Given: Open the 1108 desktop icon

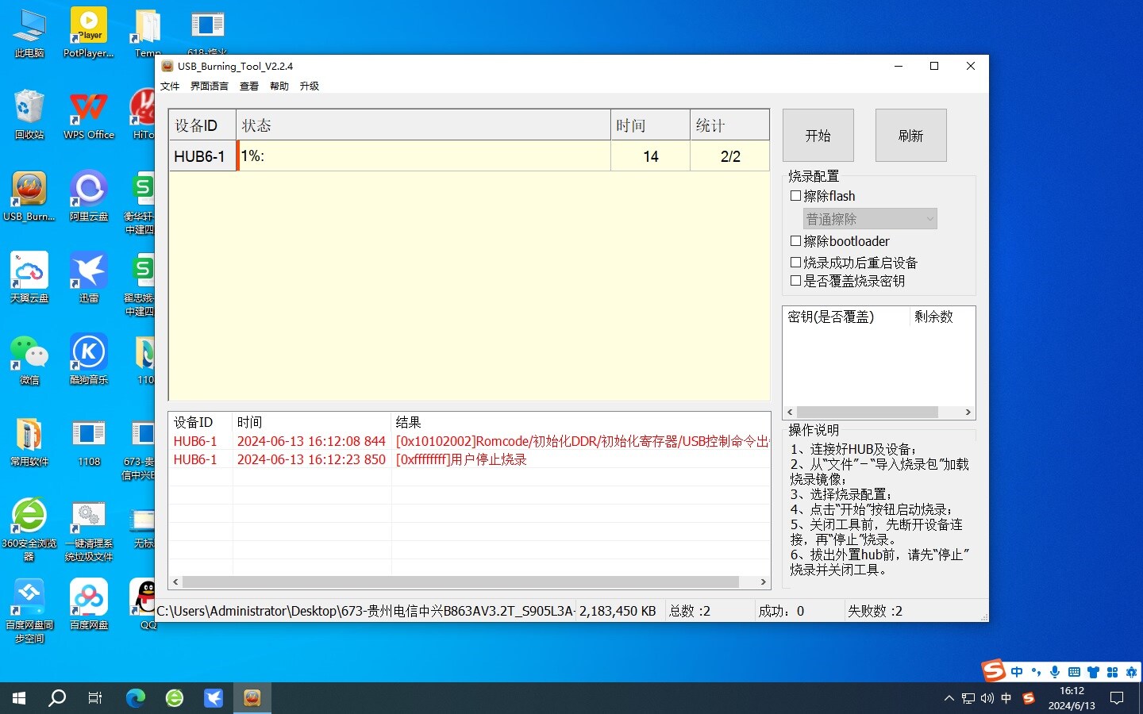Looking at the screenshot, I should tap(89, 442).
